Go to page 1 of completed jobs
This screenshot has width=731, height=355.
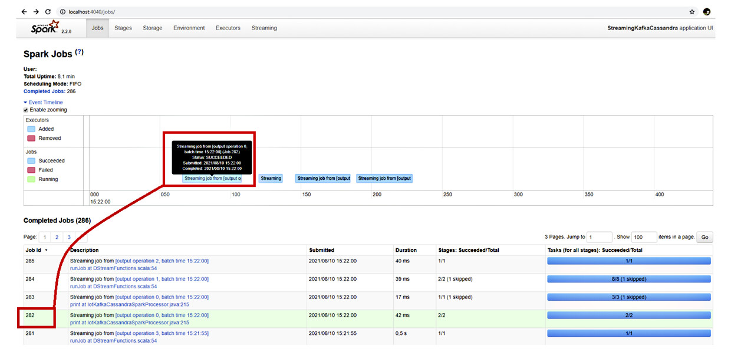pyautogui.click(x=44, y=237)
